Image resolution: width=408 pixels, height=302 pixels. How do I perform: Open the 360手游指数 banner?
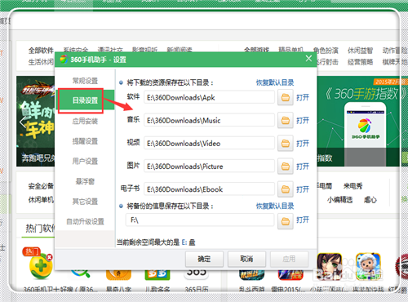358,121
